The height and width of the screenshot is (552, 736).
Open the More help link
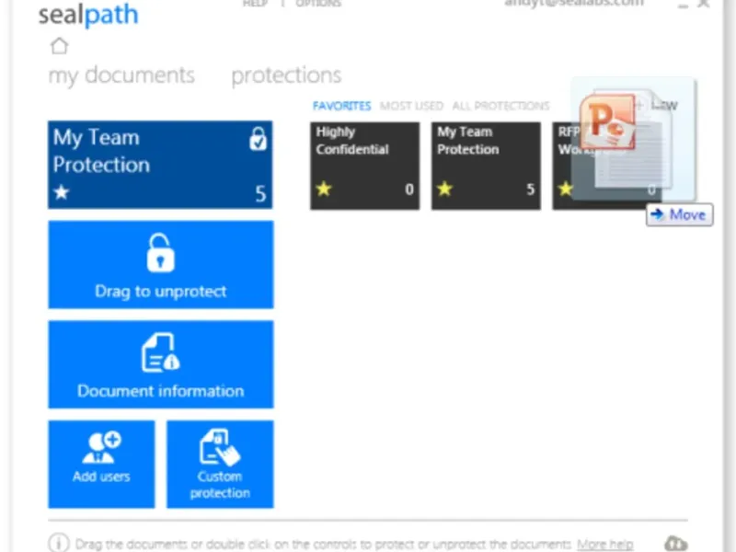pos(605,545)
